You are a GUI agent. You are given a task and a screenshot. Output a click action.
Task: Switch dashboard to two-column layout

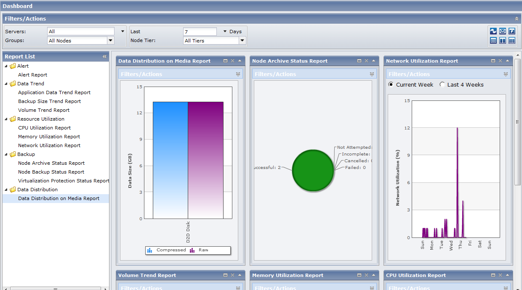pyautogui.click(x=502, y=40)
